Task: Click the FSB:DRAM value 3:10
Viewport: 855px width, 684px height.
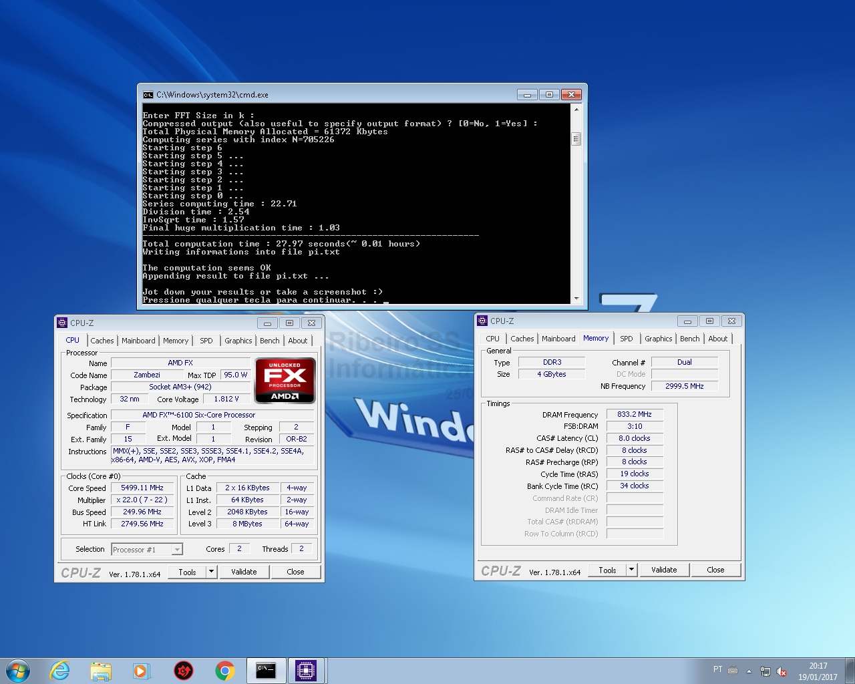Action: 635,426
